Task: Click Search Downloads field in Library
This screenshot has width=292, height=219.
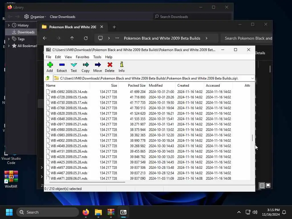Action: tap(192, 17)
